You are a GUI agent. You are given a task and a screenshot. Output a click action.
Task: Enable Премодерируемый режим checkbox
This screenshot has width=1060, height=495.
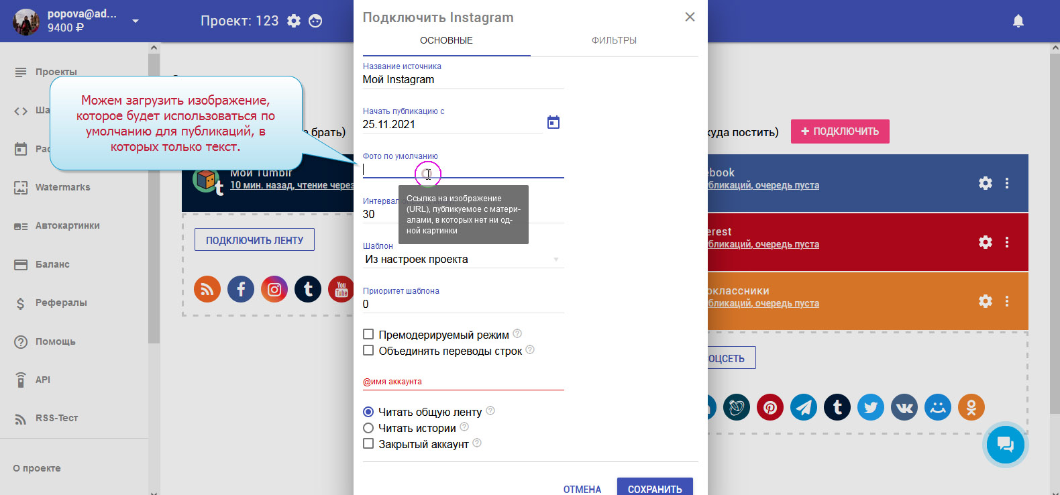[368, 334]
